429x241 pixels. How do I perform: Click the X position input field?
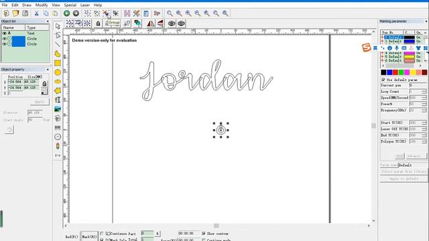click(x=15, y=82)
